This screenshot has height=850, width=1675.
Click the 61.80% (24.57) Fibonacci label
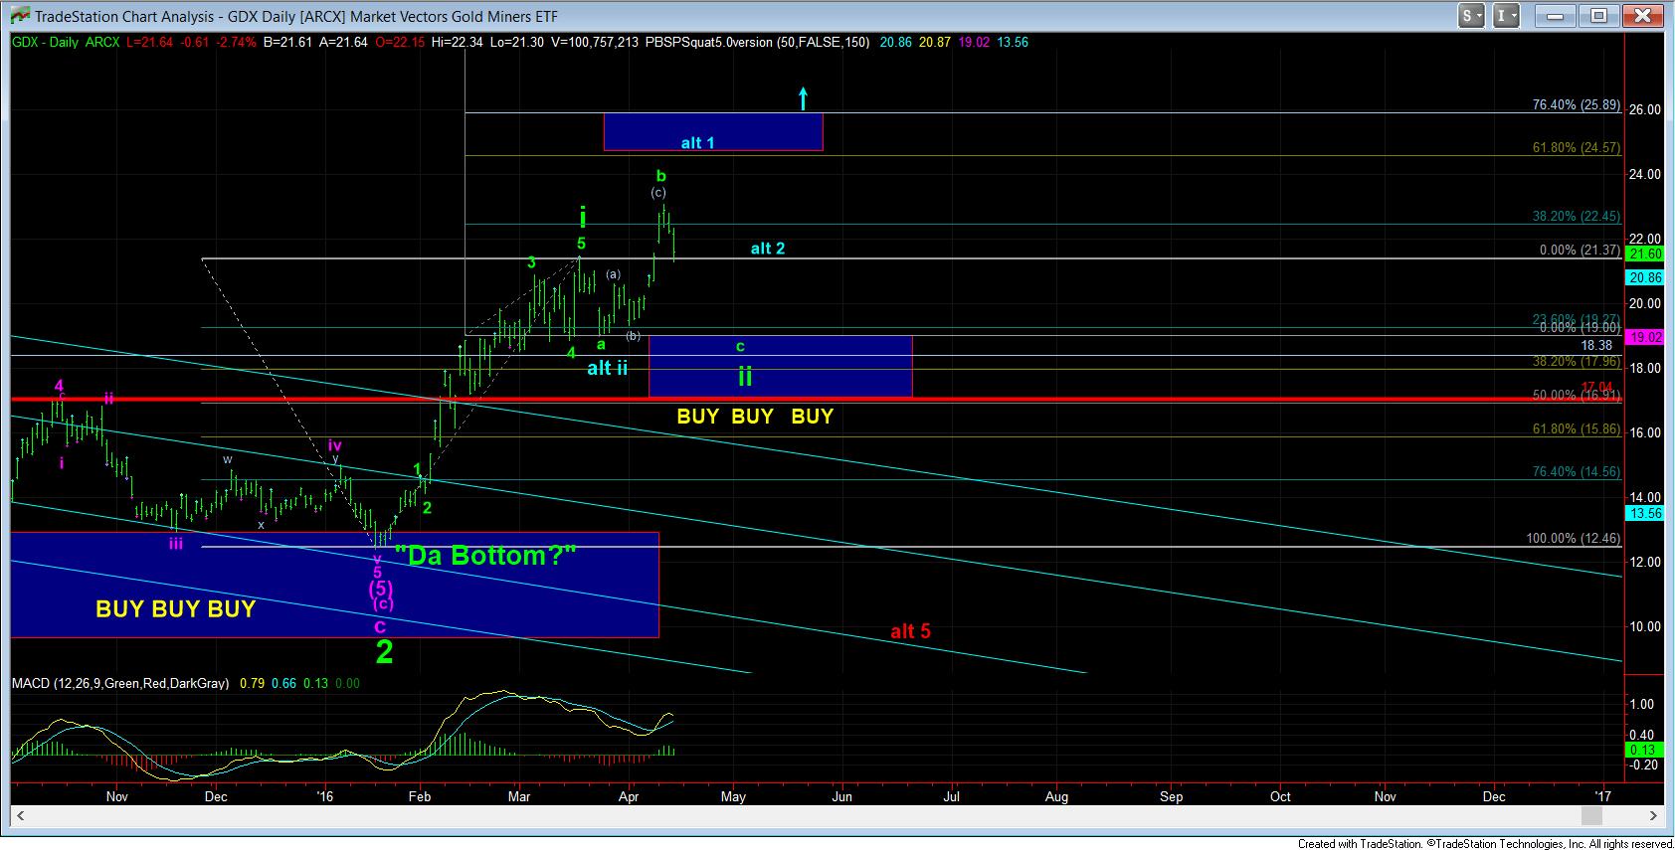pos(1577,148)
